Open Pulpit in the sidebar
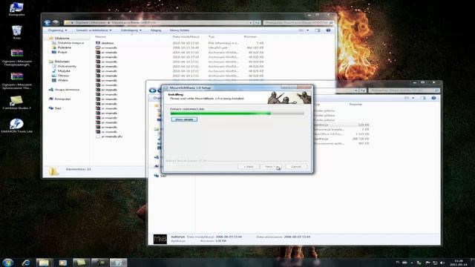The height and width of the screenshot is (267, 475). pos(62,52)
